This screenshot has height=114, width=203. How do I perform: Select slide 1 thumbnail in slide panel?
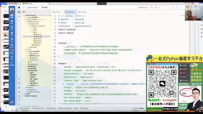coord(6,16)
